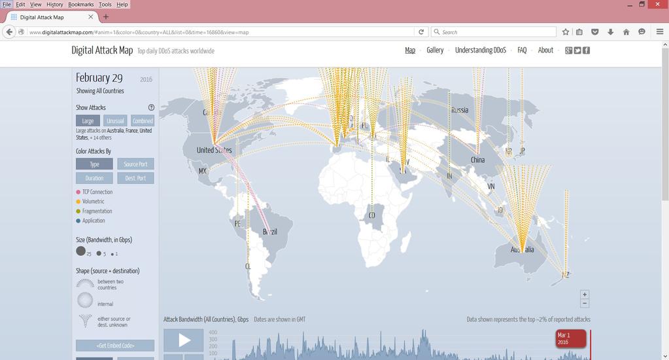Open a new browser tab
Image resolution: width=669 pixels, height=360 pixels.
coord(106,17)
